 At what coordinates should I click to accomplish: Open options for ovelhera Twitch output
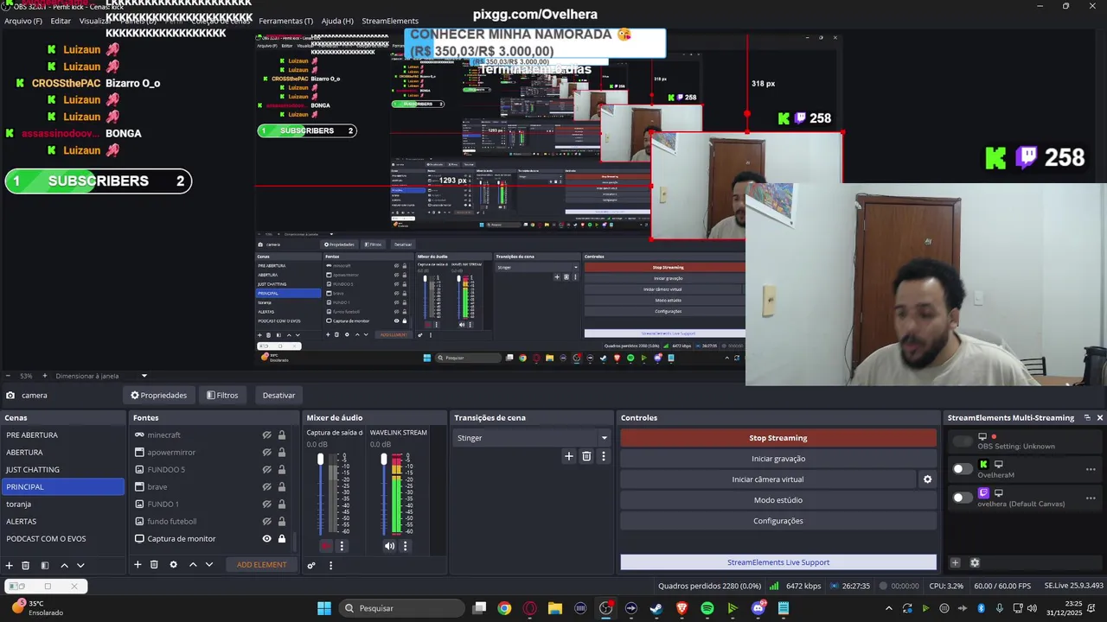tap(1091, 498)
